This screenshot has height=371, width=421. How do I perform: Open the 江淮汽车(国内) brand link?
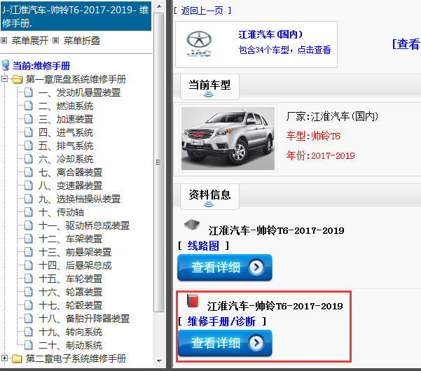[270, 34]
